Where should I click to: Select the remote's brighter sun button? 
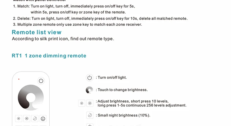point(27,119)
